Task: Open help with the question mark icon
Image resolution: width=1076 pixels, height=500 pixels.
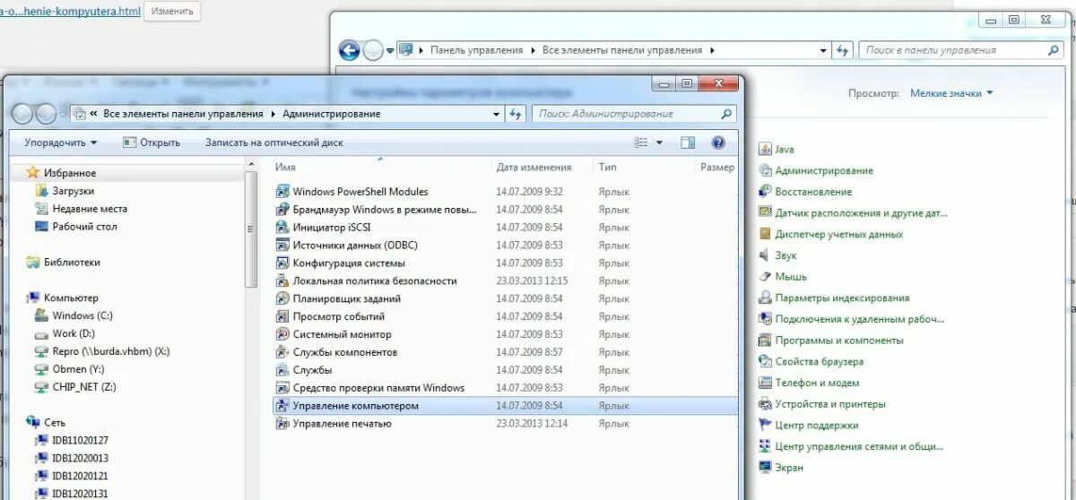Action: [718, 142]
